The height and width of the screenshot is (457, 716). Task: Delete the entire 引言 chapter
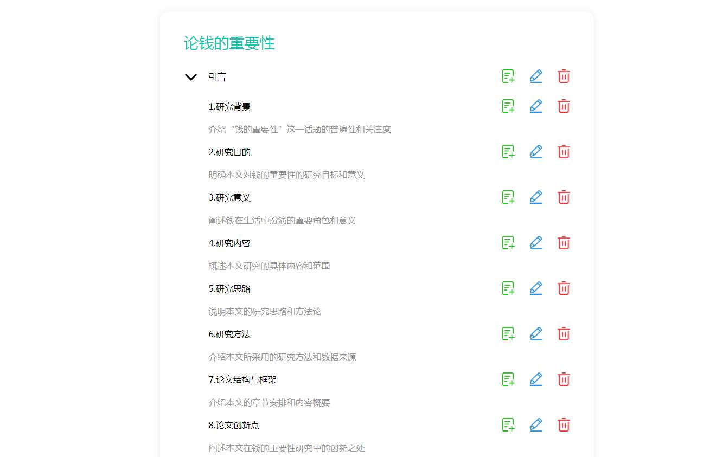pos(564,76)
